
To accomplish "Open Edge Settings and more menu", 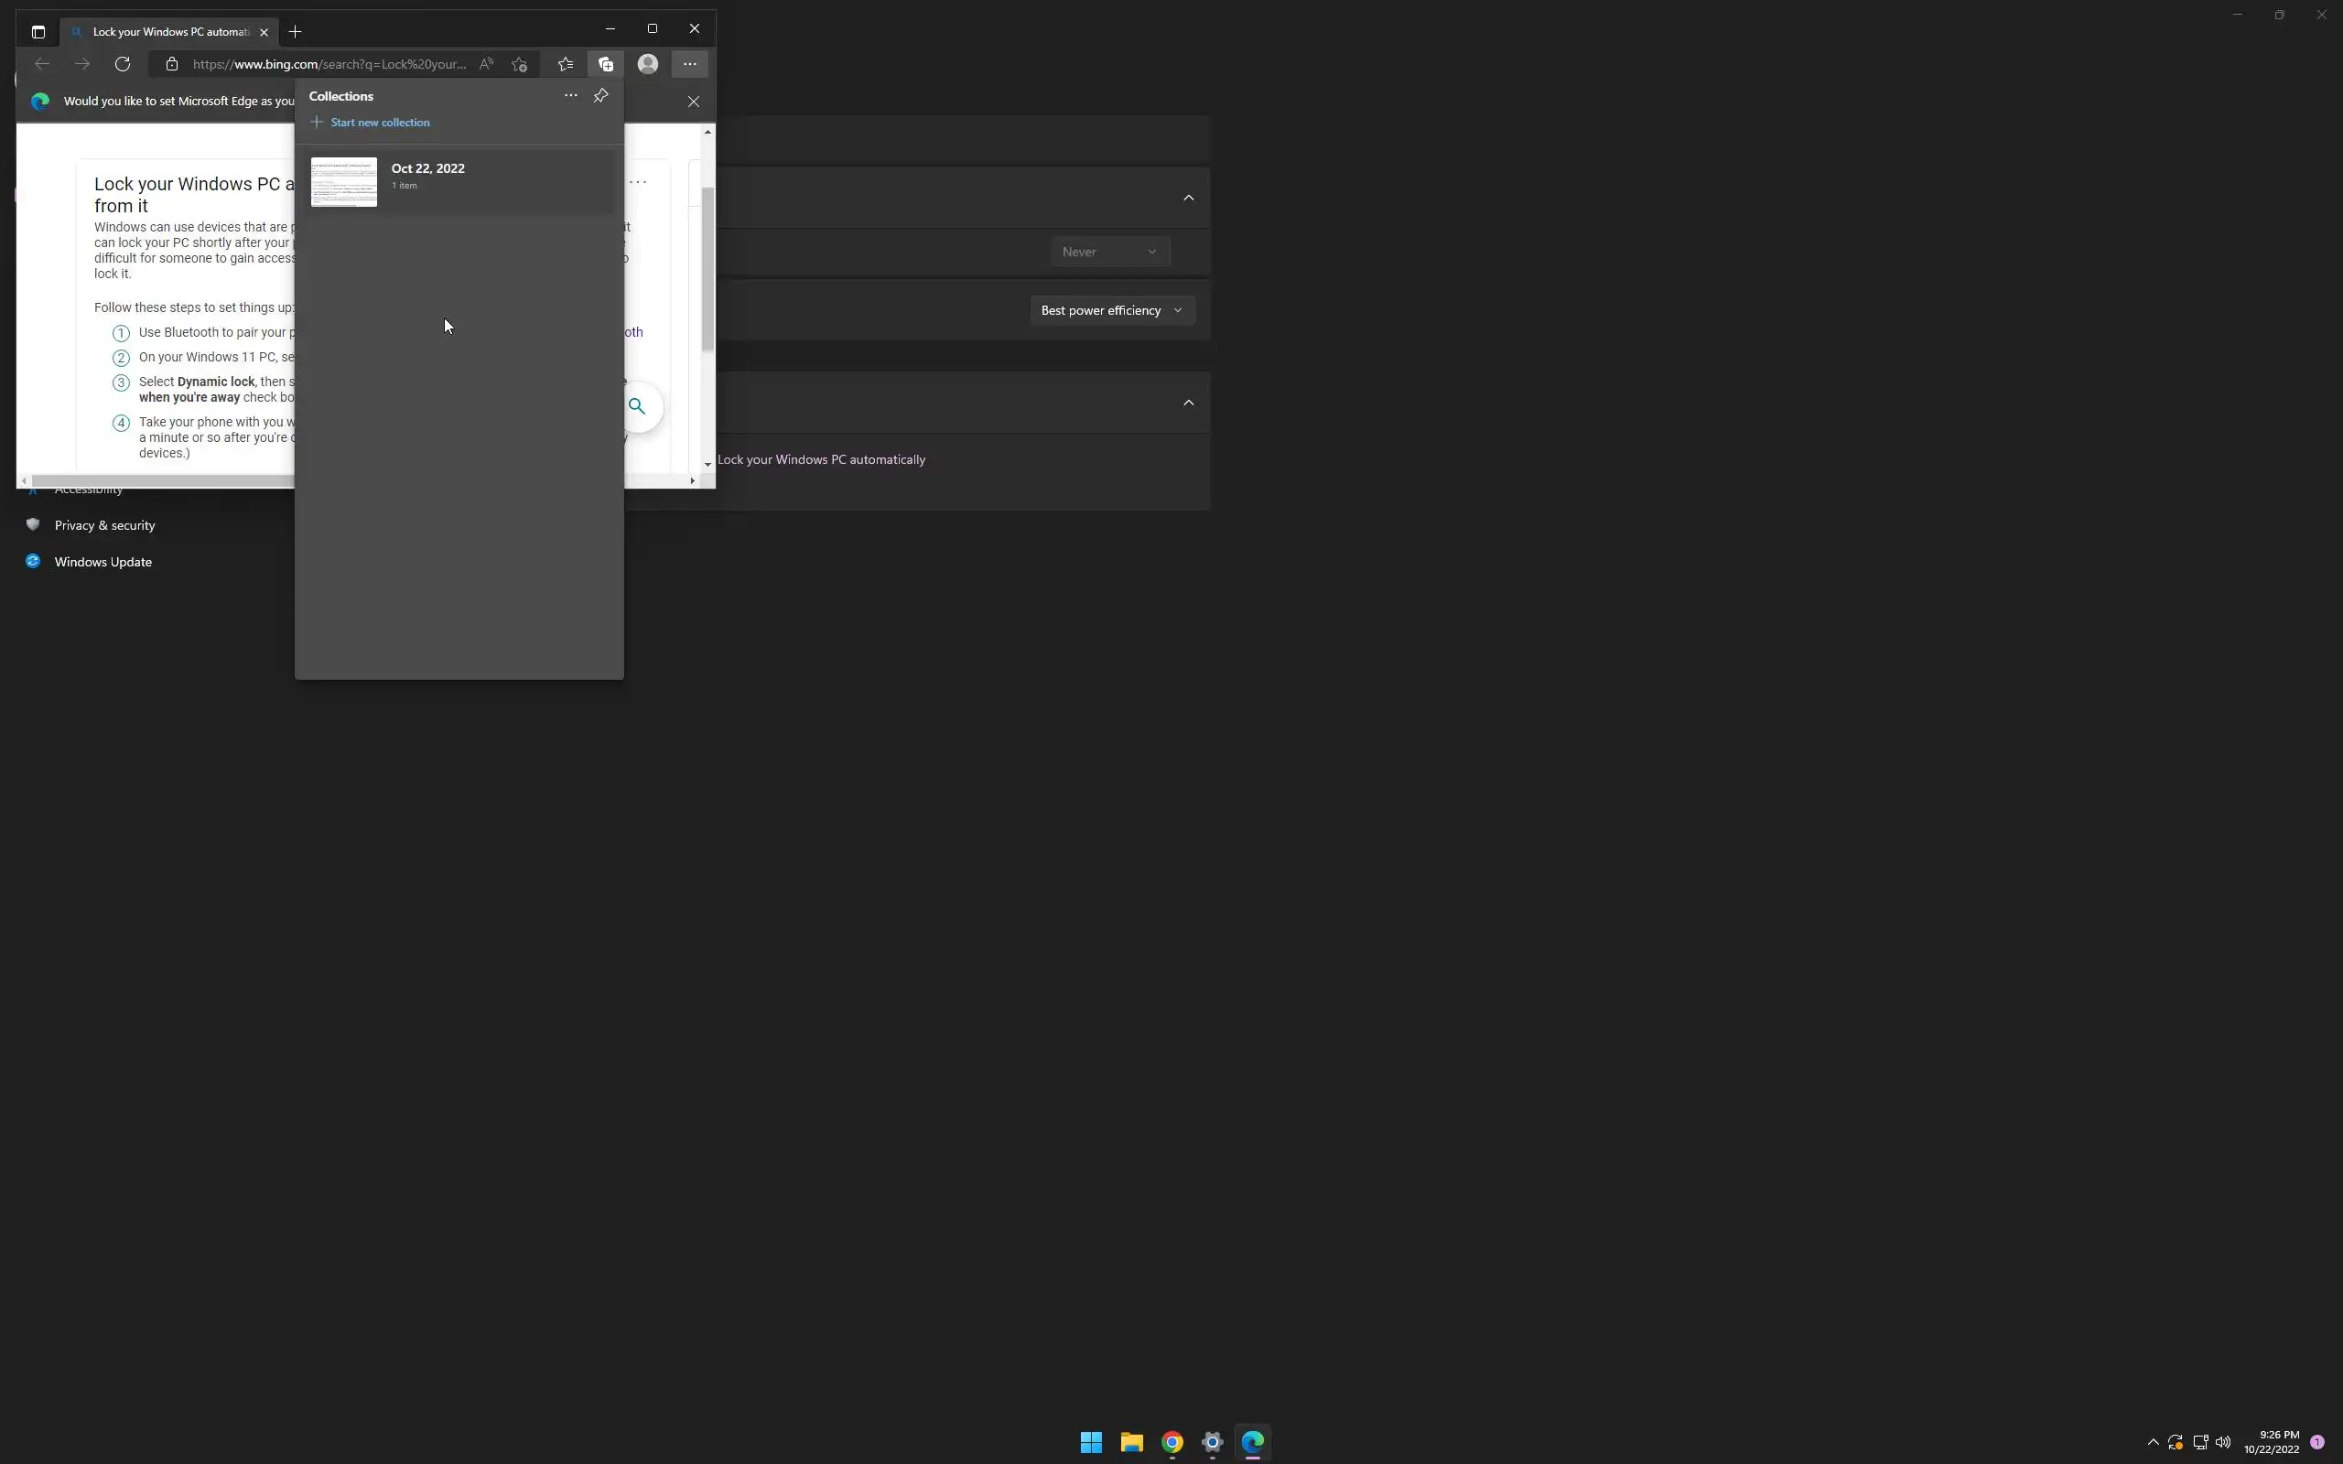I will click(689, 64).
